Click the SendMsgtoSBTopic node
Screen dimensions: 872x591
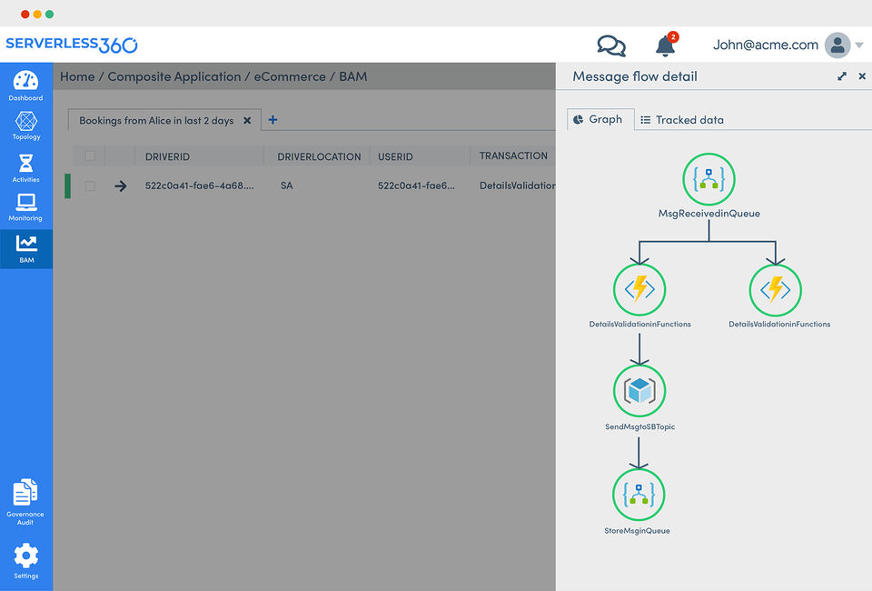[x=639, y=392]
